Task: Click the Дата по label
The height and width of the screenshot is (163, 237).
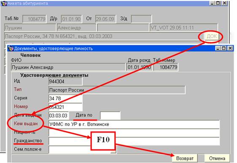Action: [84, 115]
